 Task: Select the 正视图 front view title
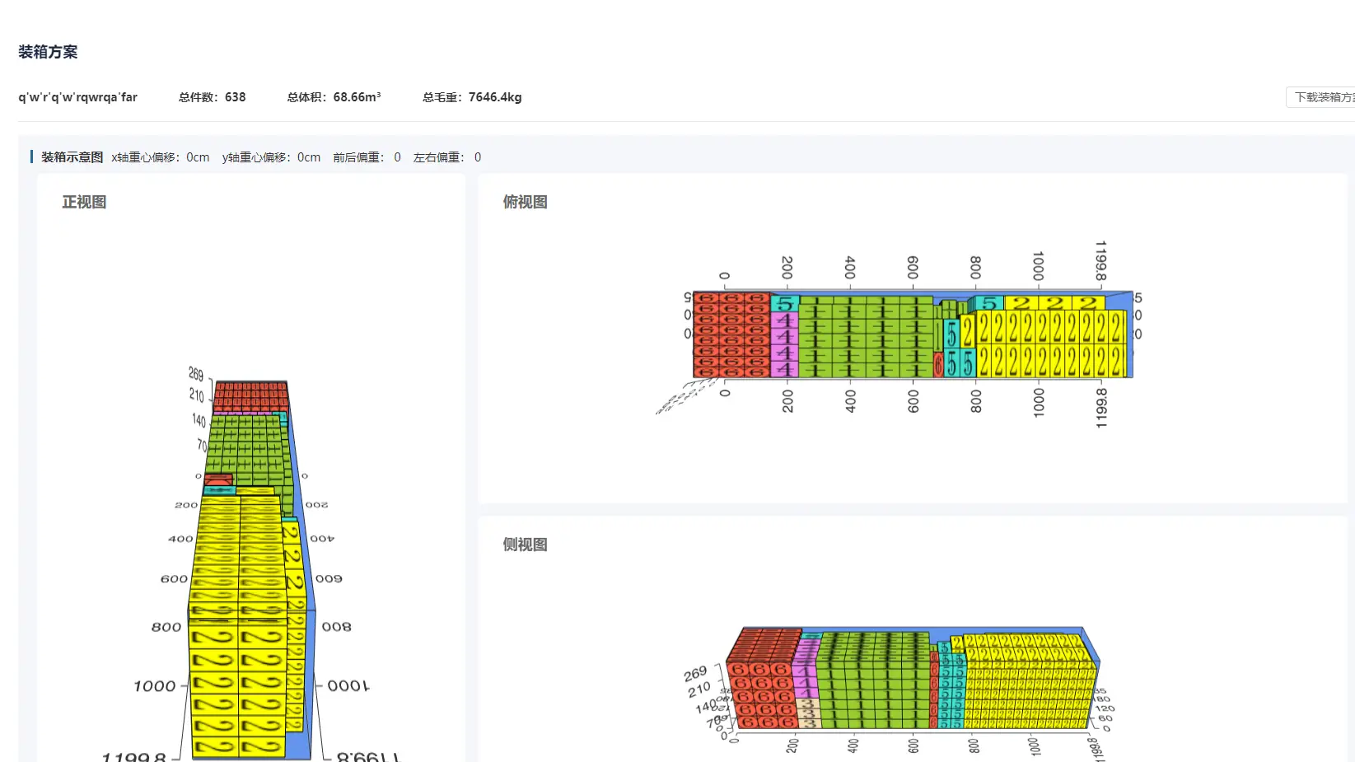[84, 202]
